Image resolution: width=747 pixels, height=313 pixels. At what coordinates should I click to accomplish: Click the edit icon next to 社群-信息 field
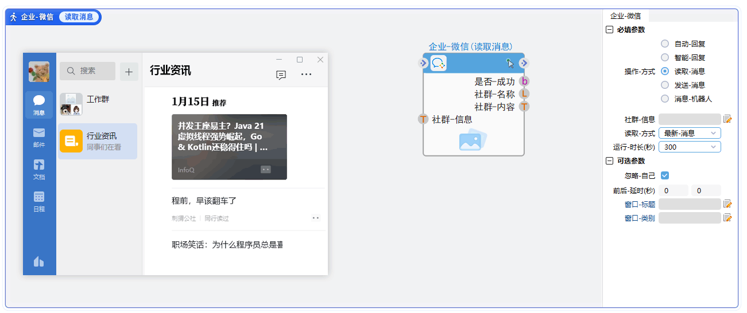pyautogui.click(x=727, y=119)
